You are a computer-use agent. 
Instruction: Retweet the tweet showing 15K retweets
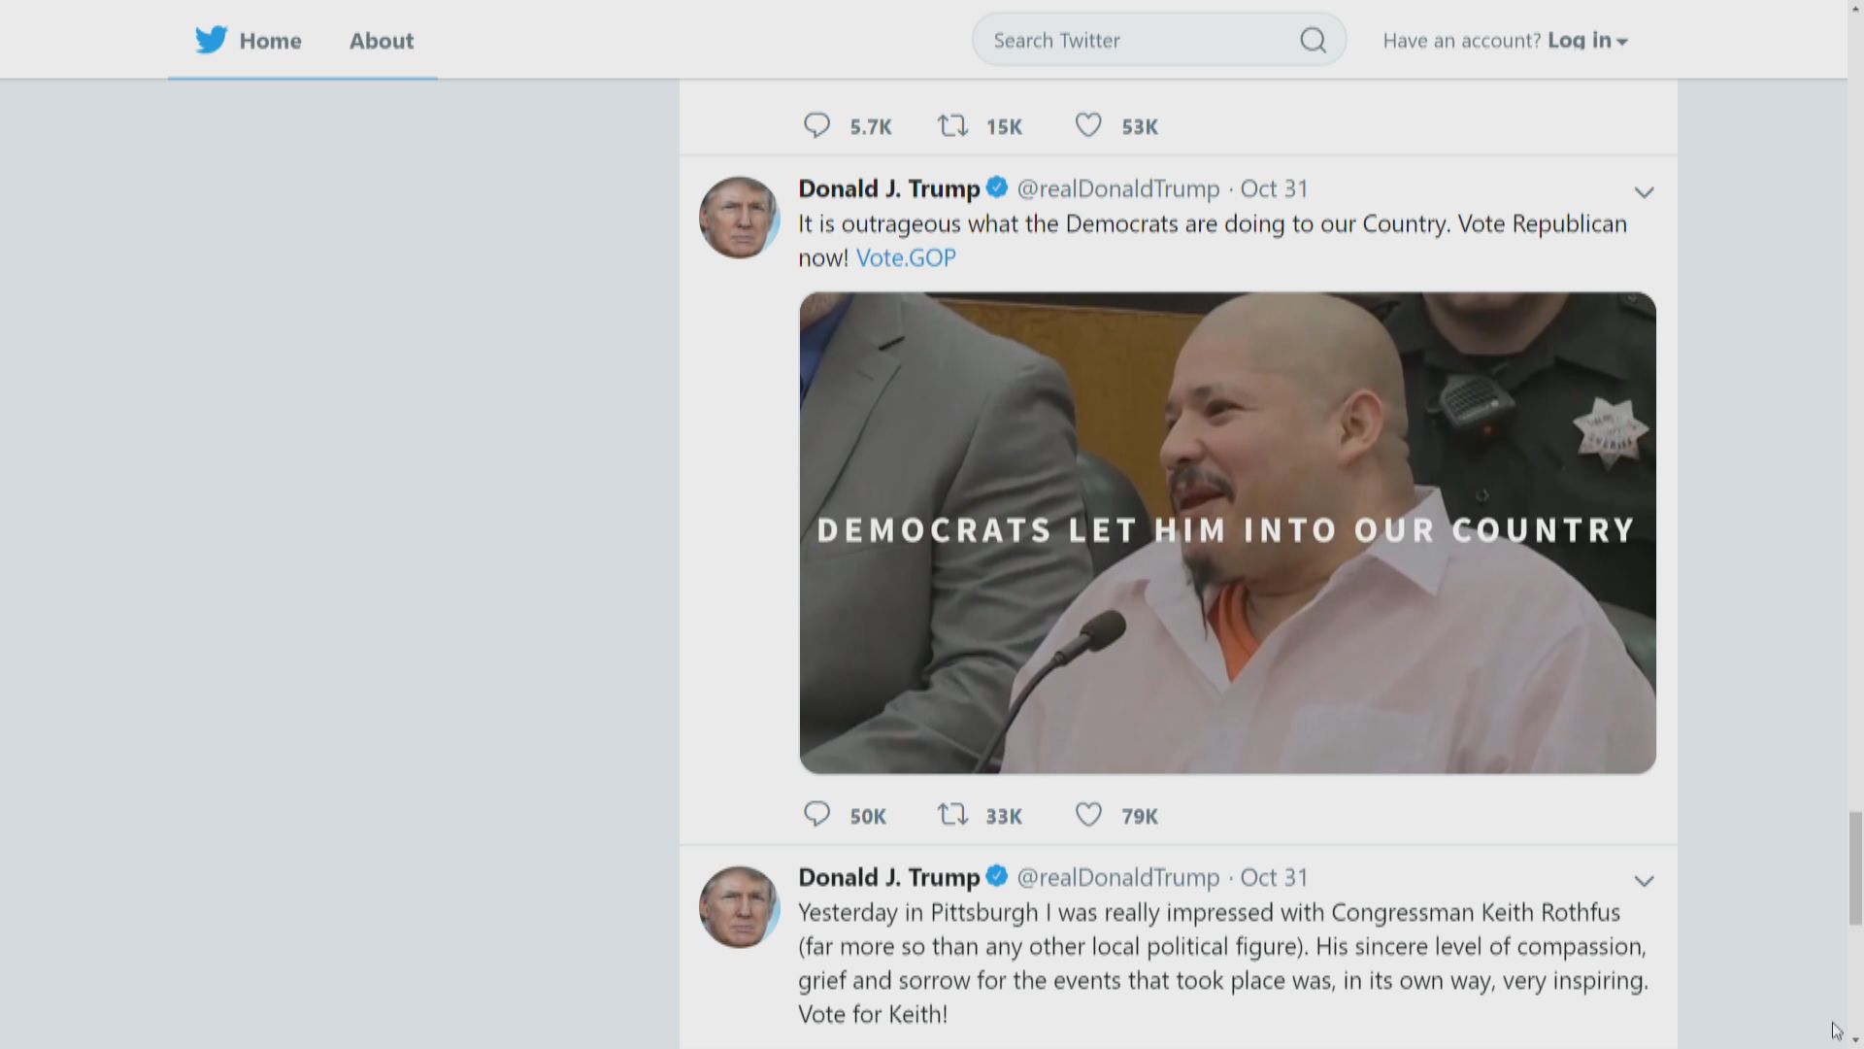tap(952, 125)
